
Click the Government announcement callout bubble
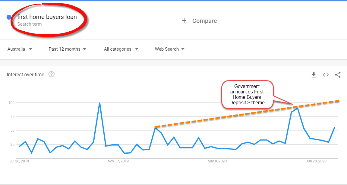[x=248, y=95]
